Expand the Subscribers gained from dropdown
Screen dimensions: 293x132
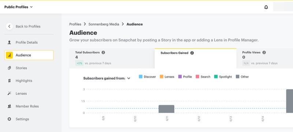pos(129,78)
